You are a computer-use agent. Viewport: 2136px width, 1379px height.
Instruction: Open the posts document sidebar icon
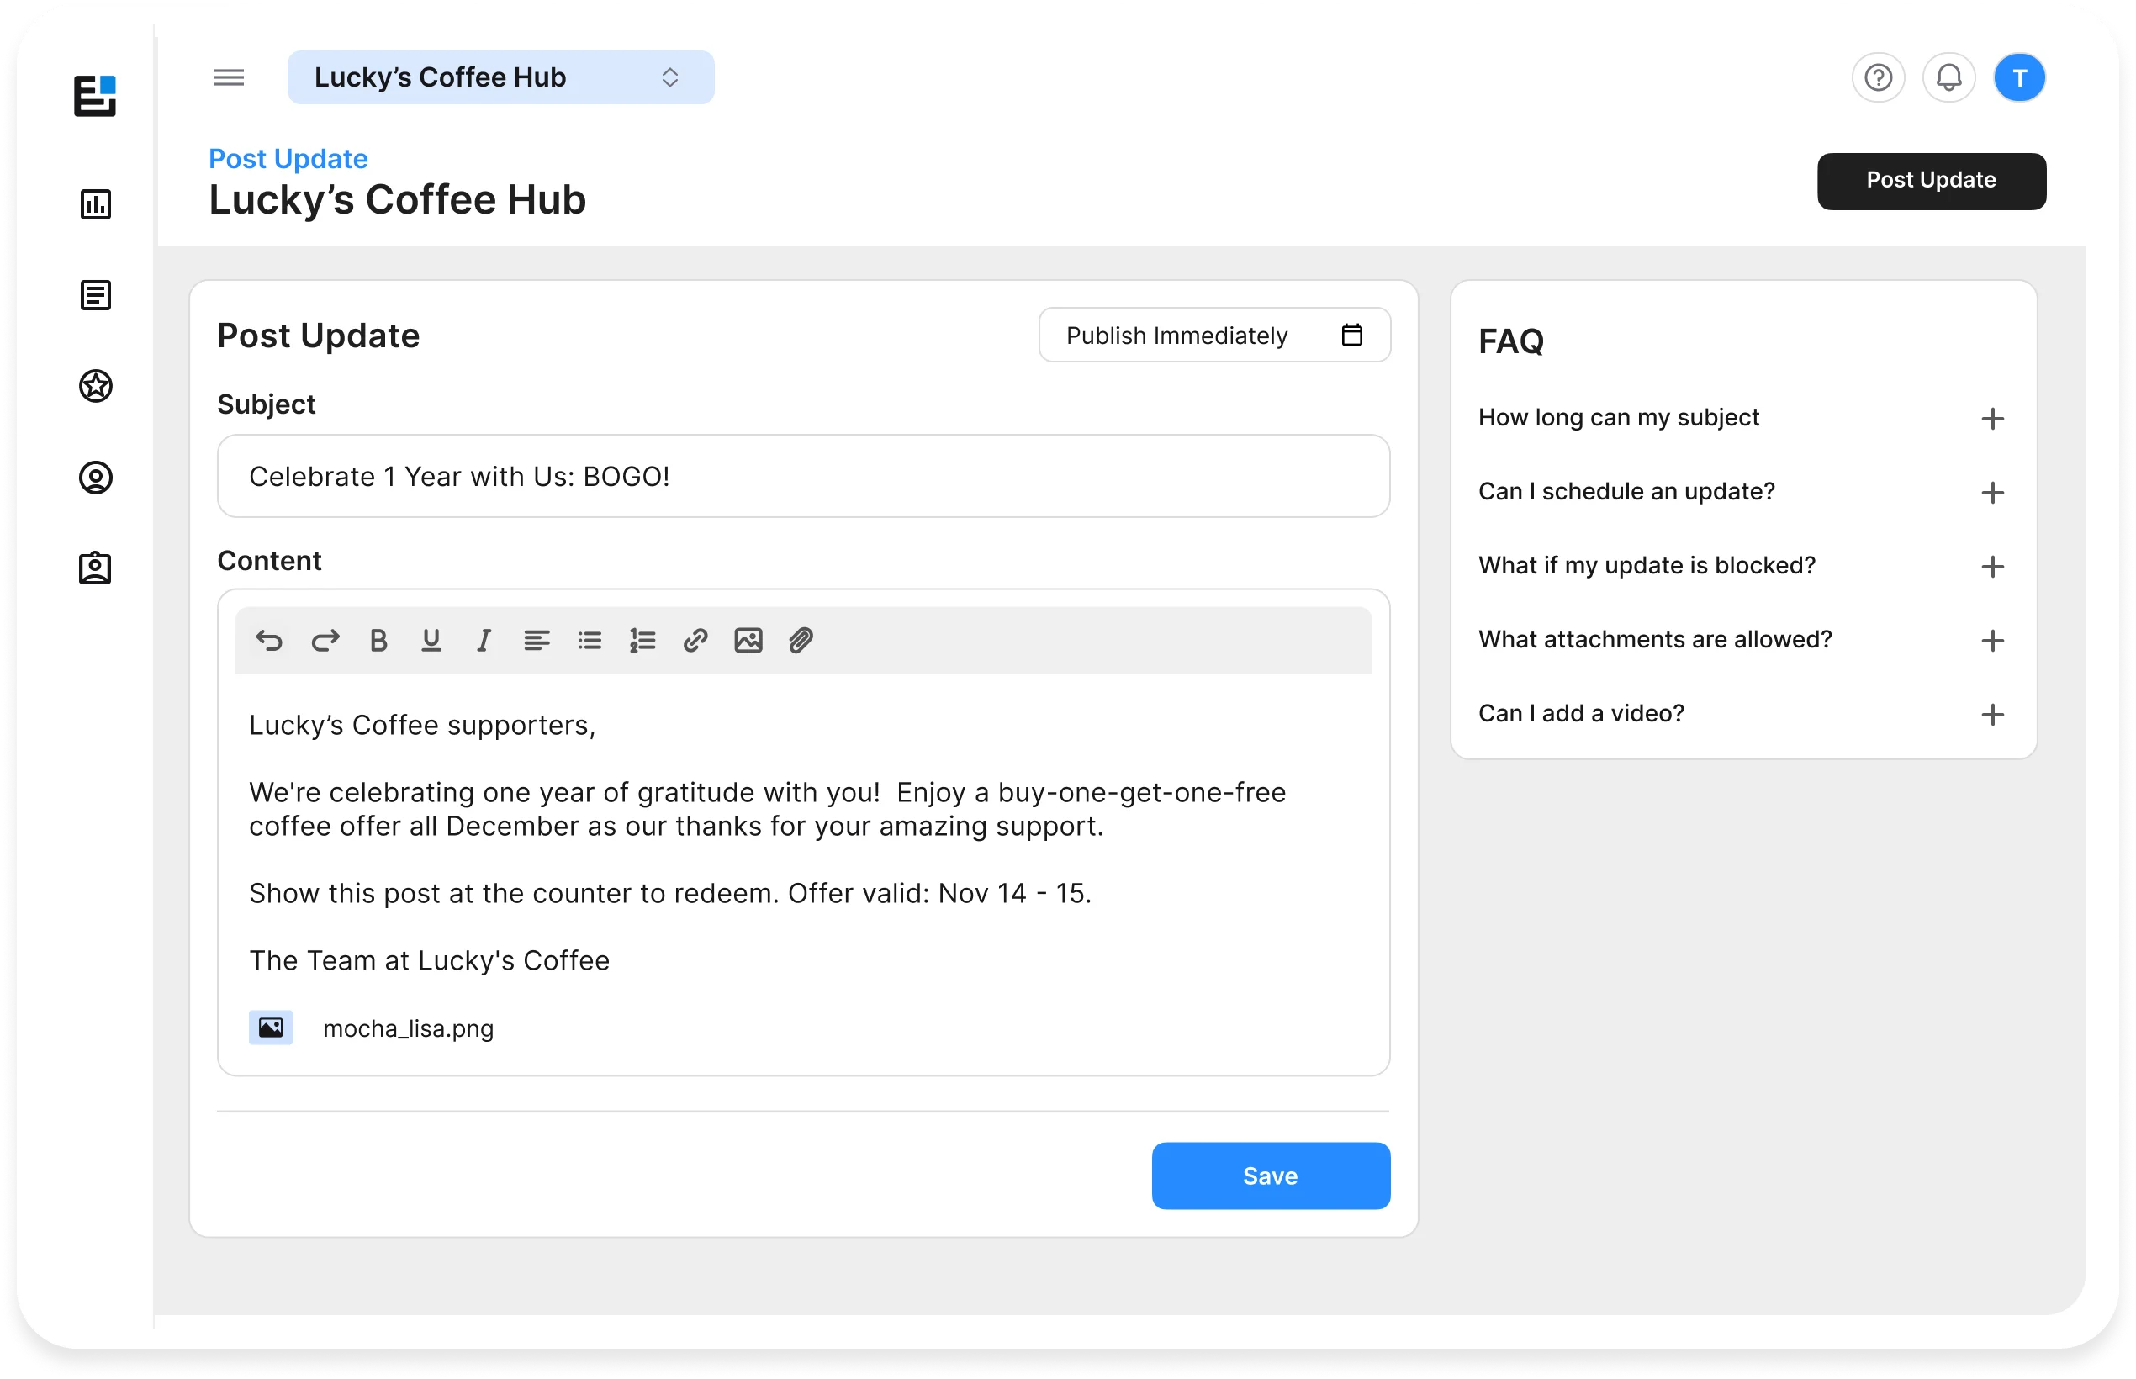[96, 294]
